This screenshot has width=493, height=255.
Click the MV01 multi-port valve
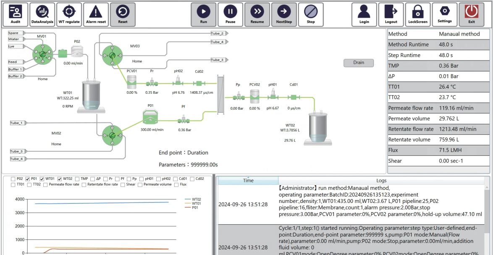(x=42, y=54)
